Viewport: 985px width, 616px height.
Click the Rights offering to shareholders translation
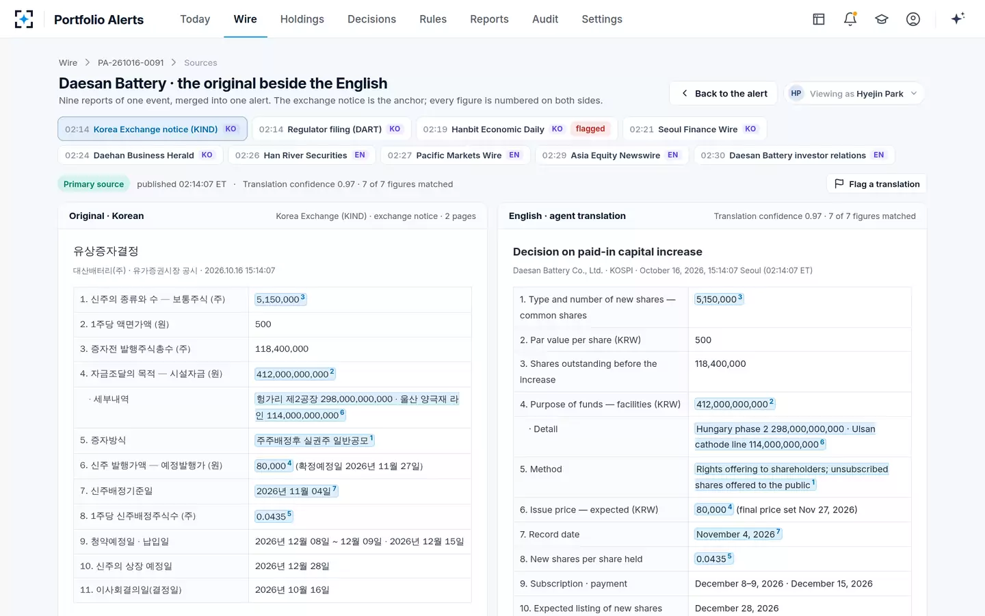tap(791, 477)
